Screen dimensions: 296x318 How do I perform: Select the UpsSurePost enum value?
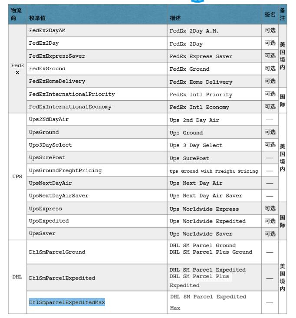47,157
